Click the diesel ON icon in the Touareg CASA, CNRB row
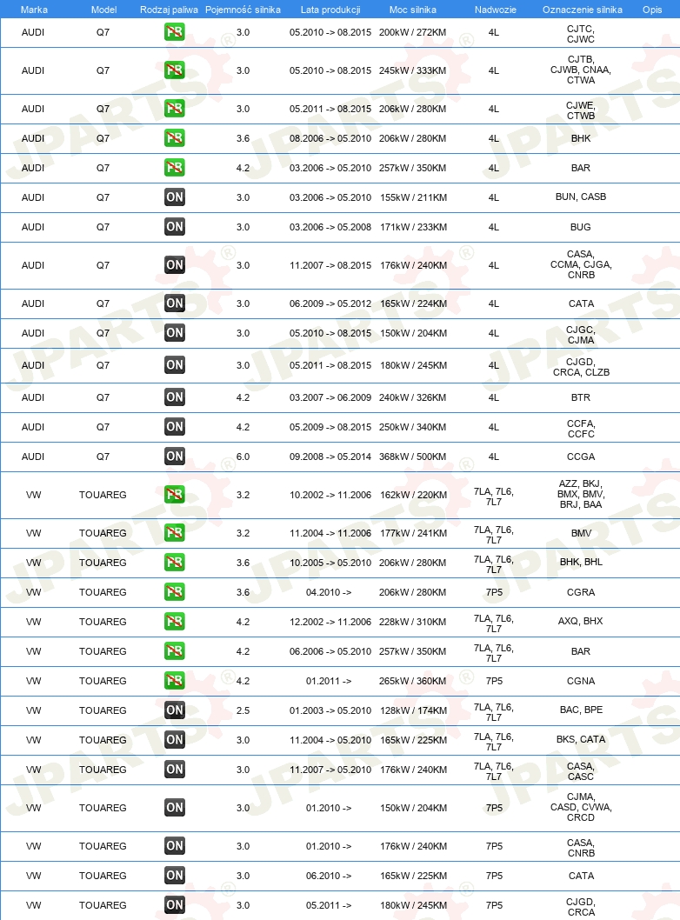 point(174,845)
